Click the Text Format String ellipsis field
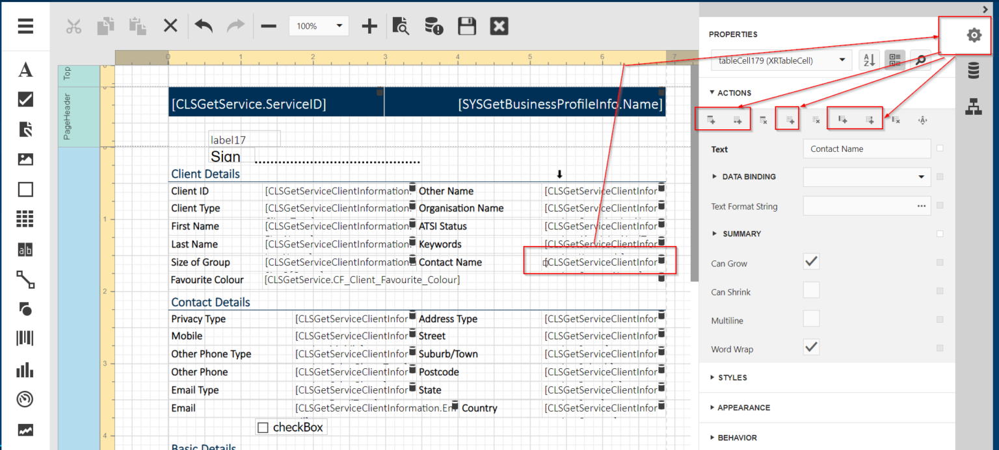Viewport: 999px width, 450px height. (921, 206)
